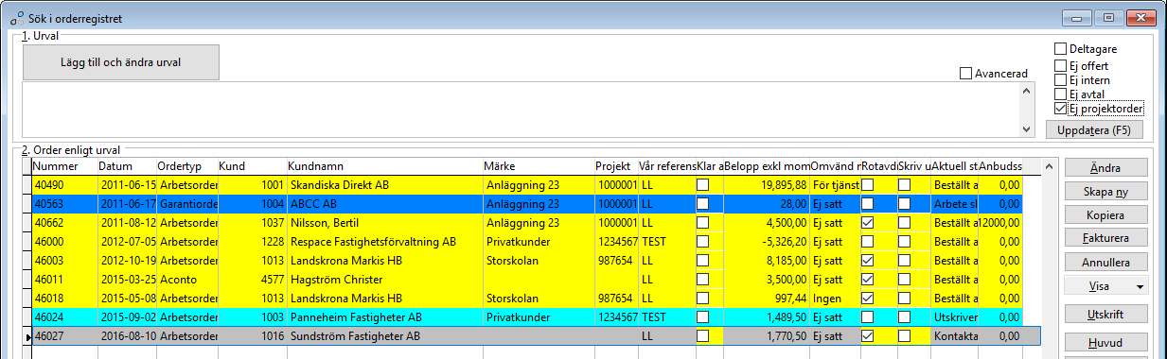Click the Utskriver status cell
The image size is (1167, 359).
tap(954, 316)
